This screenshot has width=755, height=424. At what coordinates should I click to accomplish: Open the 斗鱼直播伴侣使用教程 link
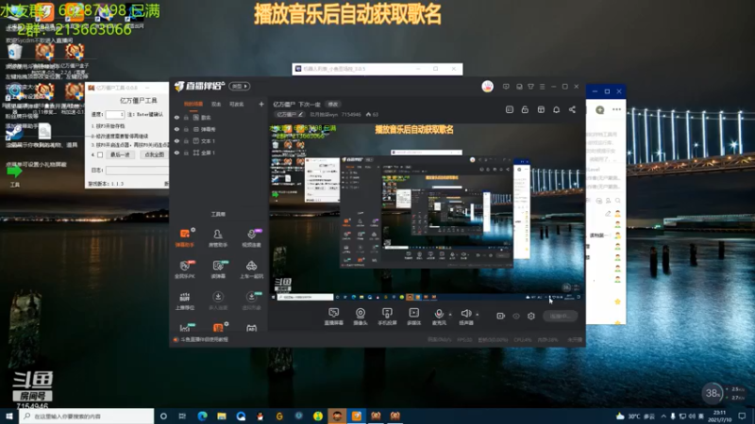click(204, 339)
